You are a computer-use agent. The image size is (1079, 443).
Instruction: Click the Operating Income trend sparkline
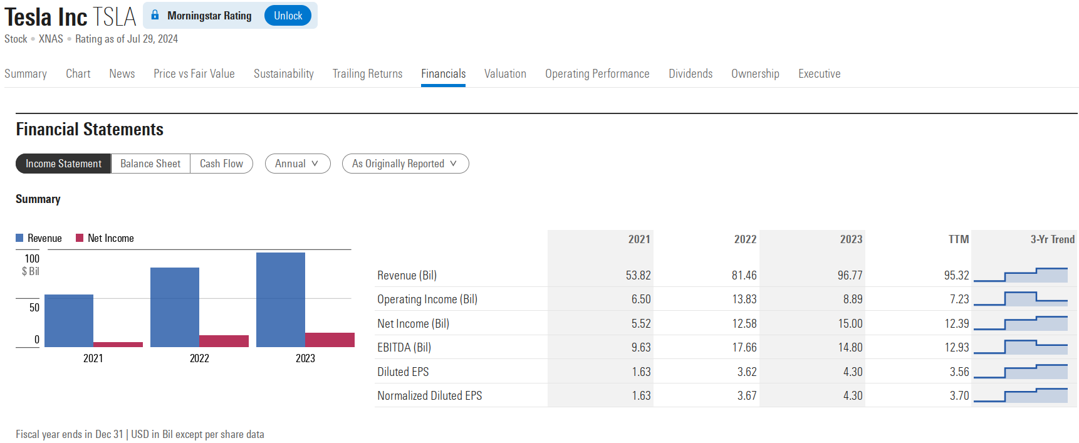click(x=1020, y=299)
